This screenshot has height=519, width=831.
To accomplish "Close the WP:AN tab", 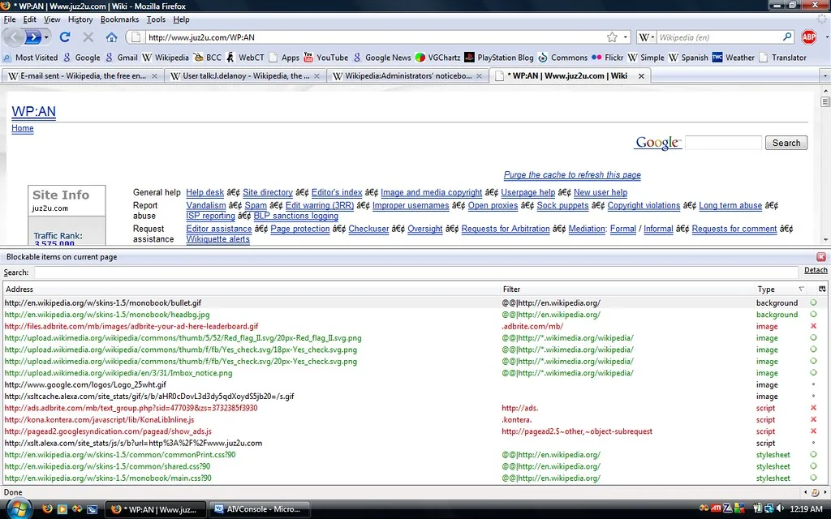I will coord(641,76).
